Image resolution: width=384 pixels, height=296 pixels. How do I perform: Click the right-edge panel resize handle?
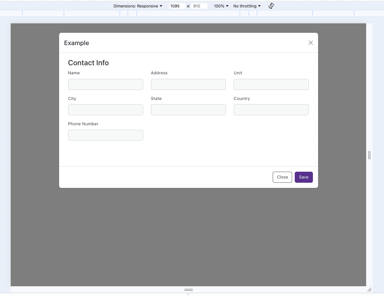pyautogui.click(x=369, y=155)
